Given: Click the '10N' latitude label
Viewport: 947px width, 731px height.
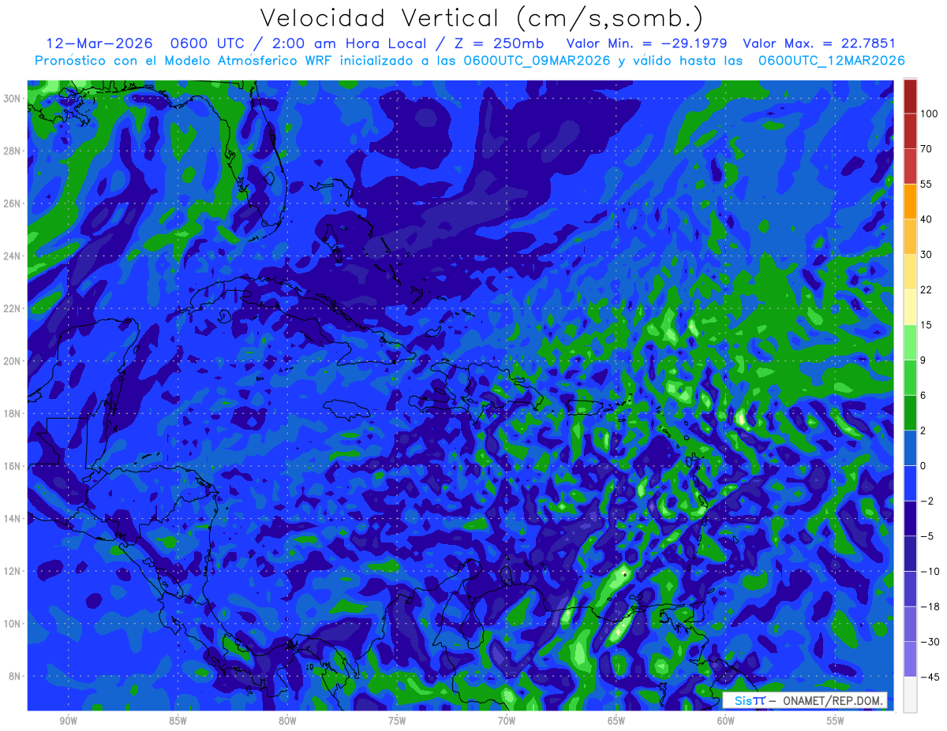Looking at the screenshot, I should tap(13, 624).
